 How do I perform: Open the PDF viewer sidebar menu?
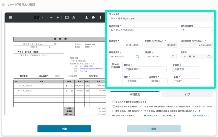pos(10,18)
